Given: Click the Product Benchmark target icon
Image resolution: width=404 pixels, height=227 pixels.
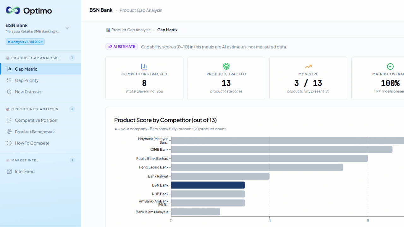Looking at the screenshot, I should coord(9,132).
